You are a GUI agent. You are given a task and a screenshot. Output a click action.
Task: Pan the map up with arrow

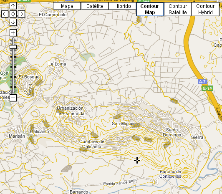[x=13, y=6]
